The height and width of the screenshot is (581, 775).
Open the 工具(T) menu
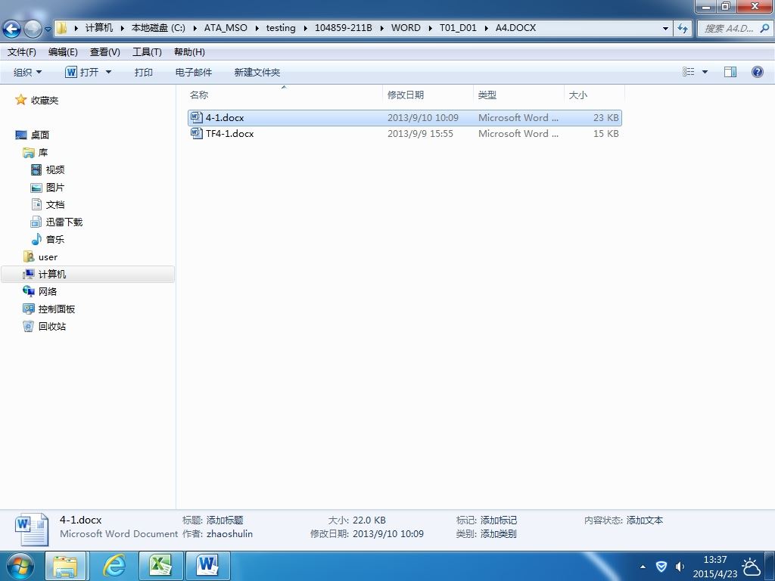147,52
